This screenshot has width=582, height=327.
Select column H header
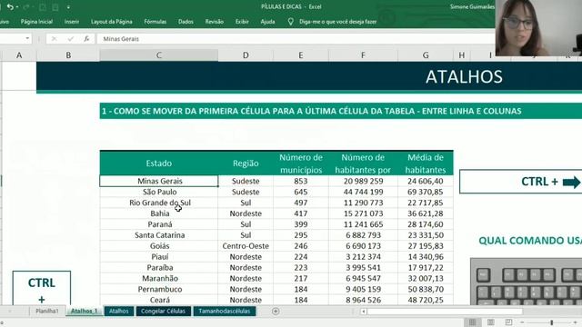[x=462, y=55]
